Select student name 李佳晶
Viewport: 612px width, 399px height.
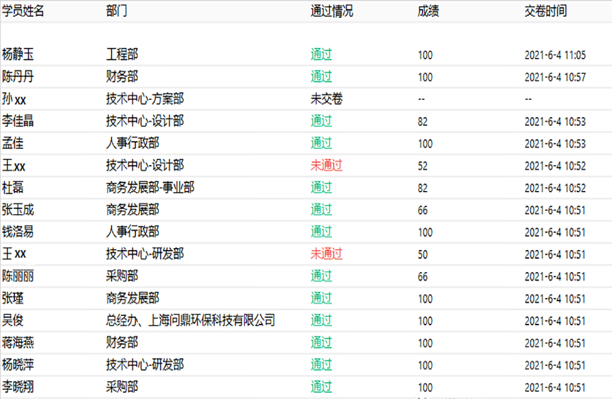coord(18,121)
